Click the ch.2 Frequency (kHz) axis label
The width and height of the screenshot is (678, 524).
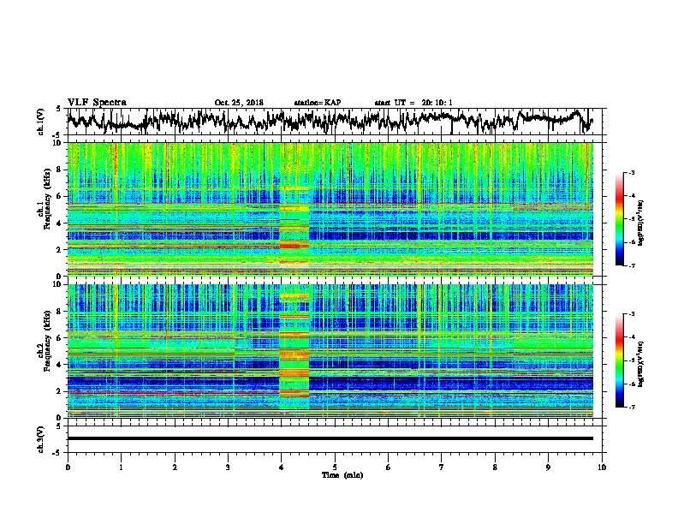click(45, 340)
